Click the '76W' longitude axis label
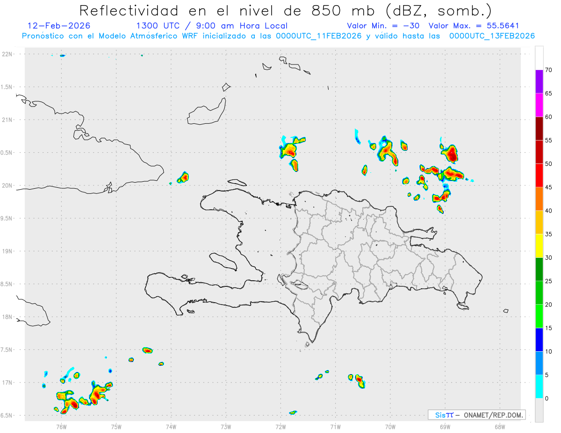This screenshot has height=433, width=561. (61, 426)
